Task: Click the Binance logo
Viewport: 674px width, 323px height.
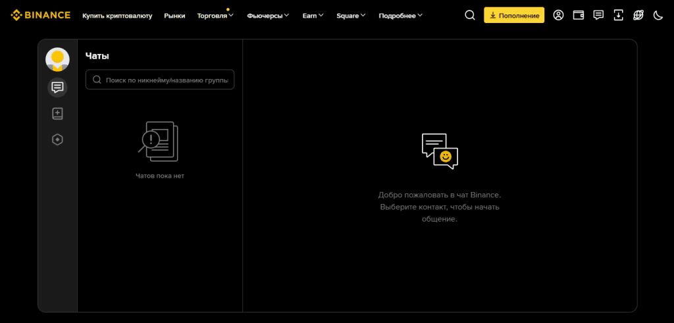Action: tap(40, 16)
